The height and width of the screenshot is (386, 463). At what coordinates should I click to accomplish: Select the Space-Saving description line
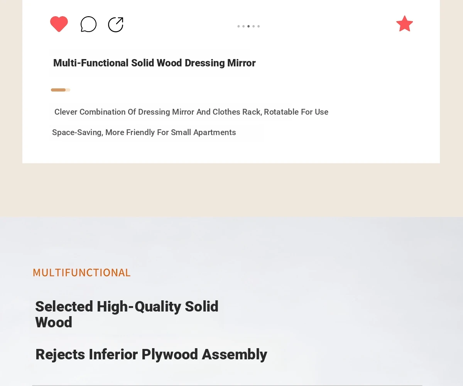[x=144, y=132]
